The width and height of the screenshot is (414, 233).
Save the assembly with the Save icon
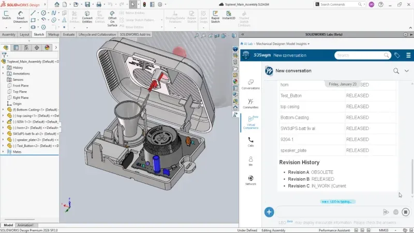(x=87, y=5)
